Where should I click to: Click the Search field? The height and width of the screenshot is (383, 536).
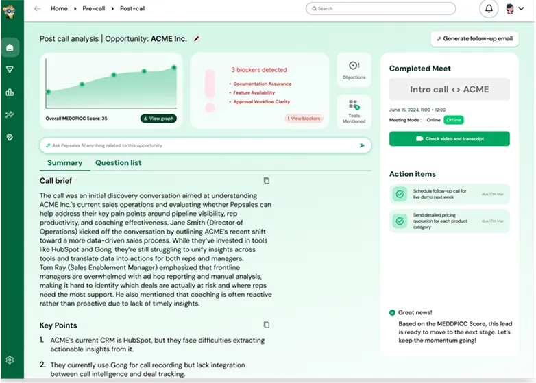pos(380,8)
